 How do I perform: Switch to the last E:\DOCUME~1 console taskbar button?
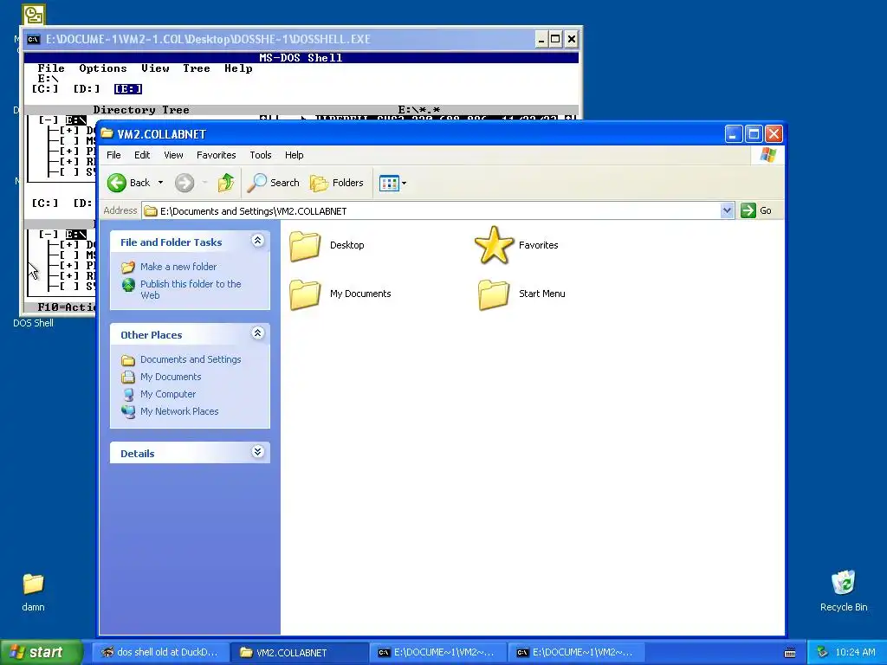[576, 652]
